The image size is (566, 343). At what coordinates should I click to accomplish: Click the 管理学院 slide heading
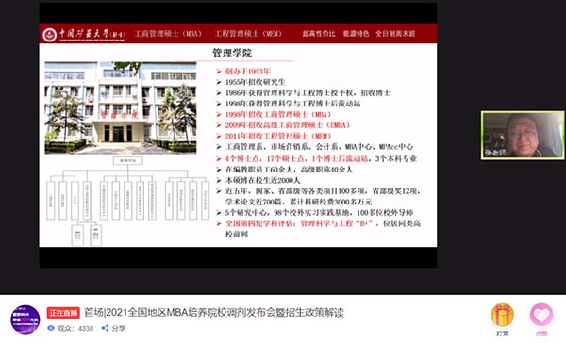click(232, 54)
